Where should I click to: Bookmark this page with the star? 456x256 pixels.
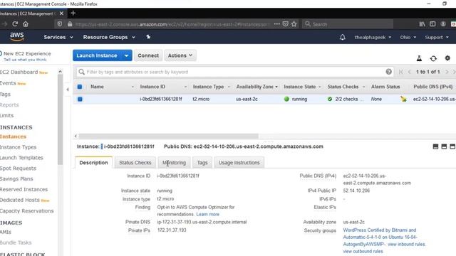point(294,24)
